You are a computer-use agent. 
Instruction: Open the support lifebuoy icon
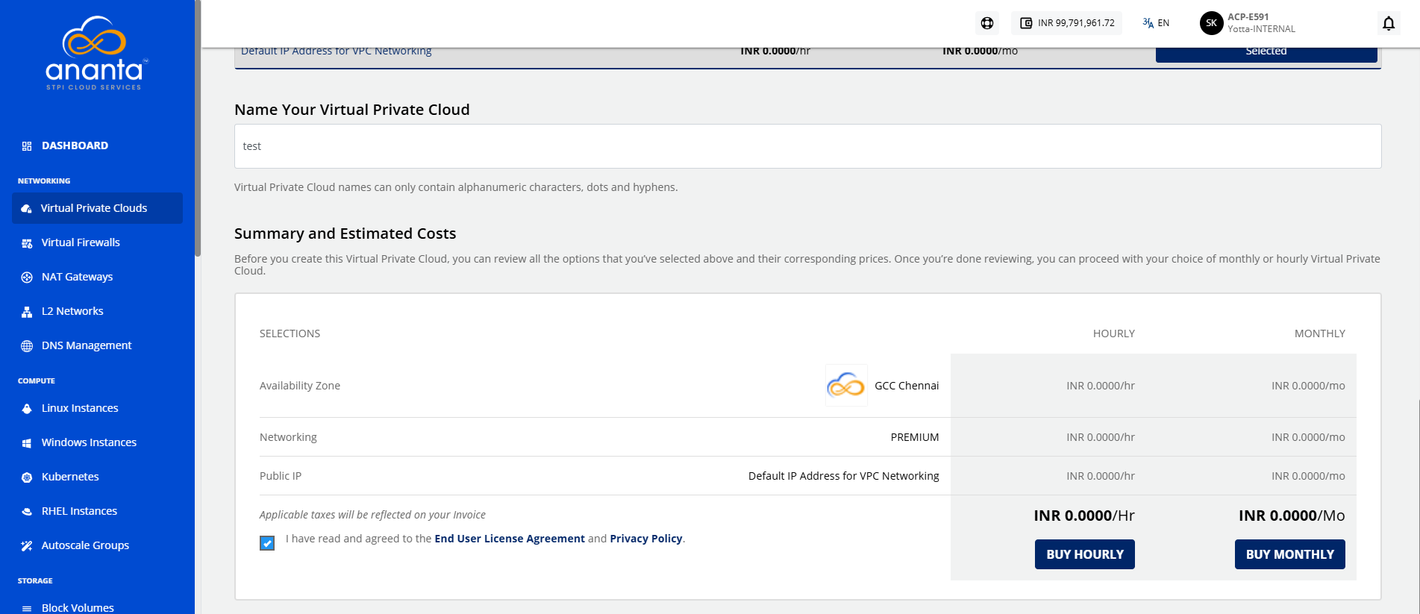pyautogui.click(x=987, y=23)
